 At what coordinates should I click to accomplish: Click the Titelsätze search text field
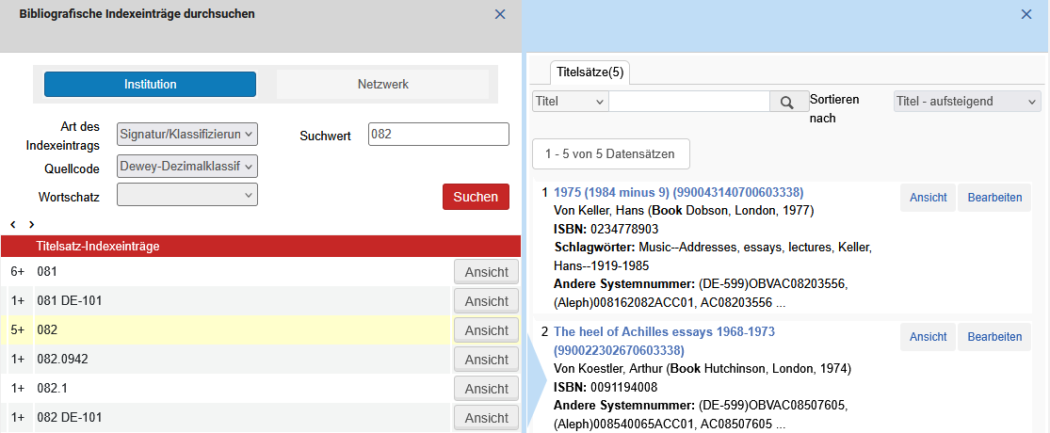click(689, 102)
